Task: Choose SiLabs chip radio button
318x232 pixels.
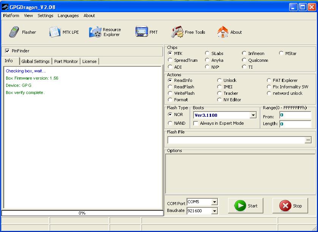Action: point(207,53)
